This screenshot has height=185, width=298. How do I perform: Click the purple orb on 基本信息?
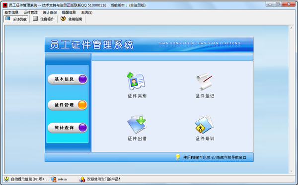click(82, 79)
